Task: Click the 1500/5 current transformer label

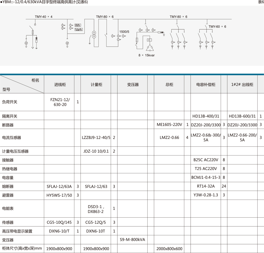Action: pos(124,32)
